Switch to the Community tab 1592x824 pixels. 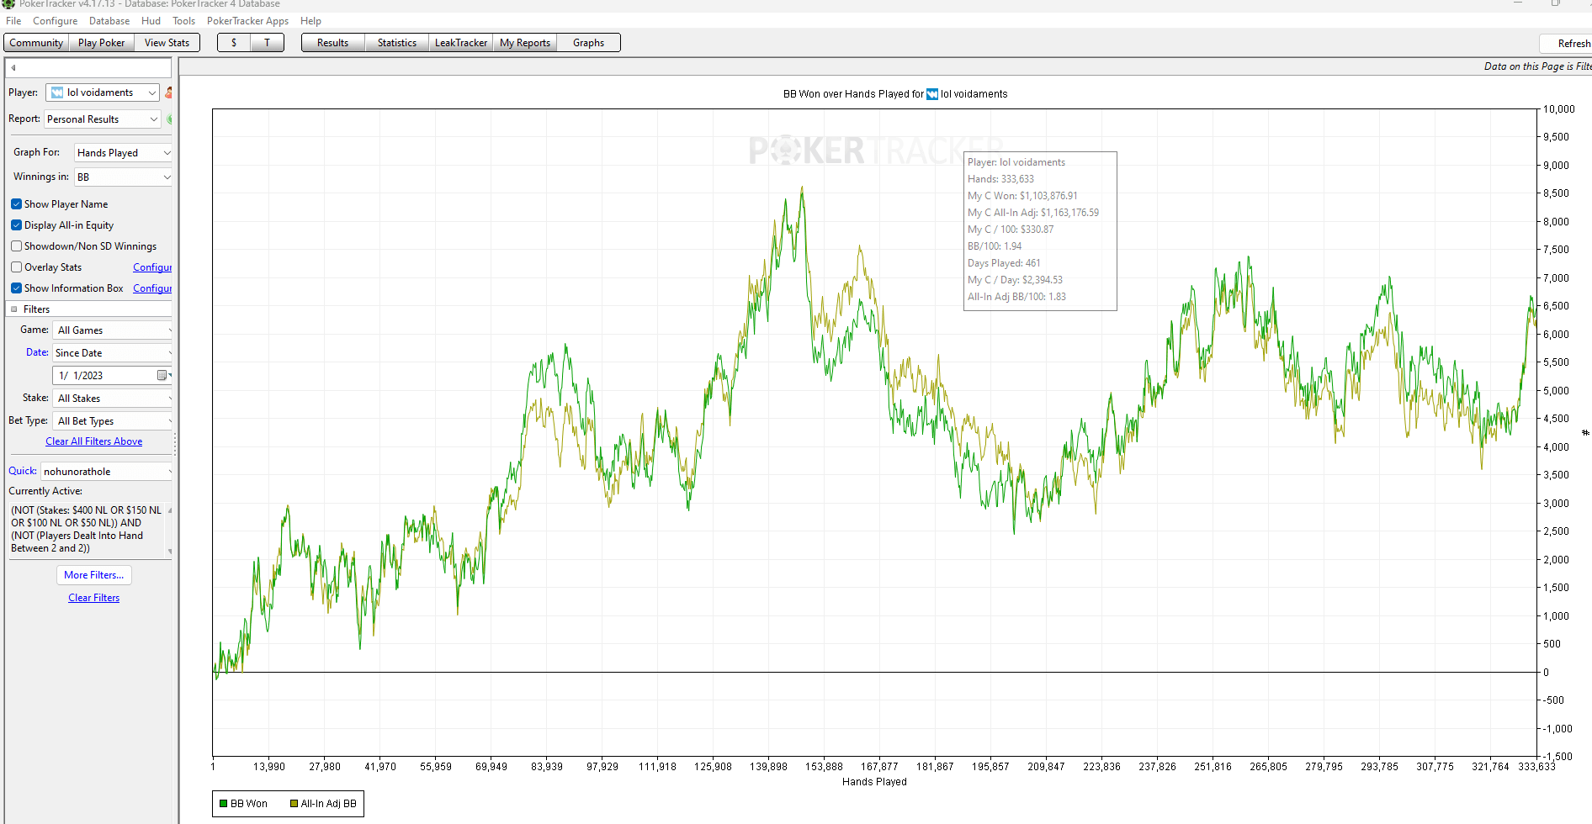click(x=36, y=43)
